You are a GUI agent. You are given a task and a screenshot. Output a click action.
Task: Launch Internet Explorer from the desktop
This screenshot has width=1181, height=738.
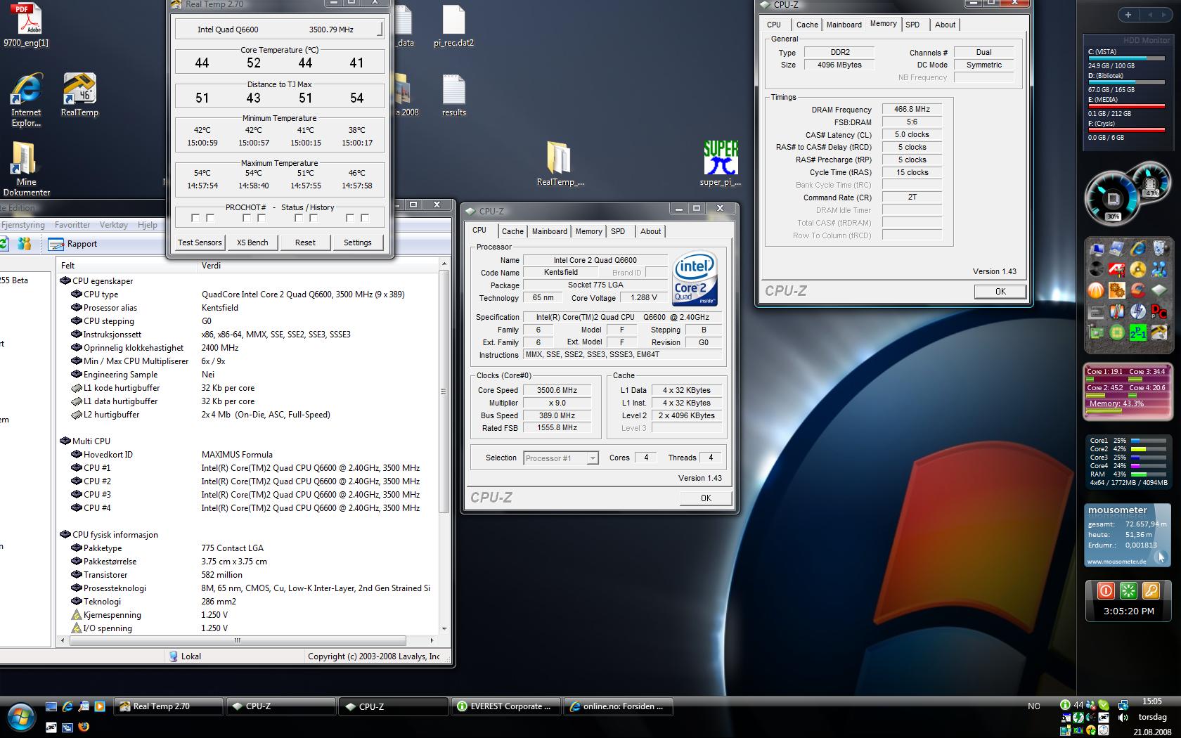pyautogui.click(x=26, y=101)
